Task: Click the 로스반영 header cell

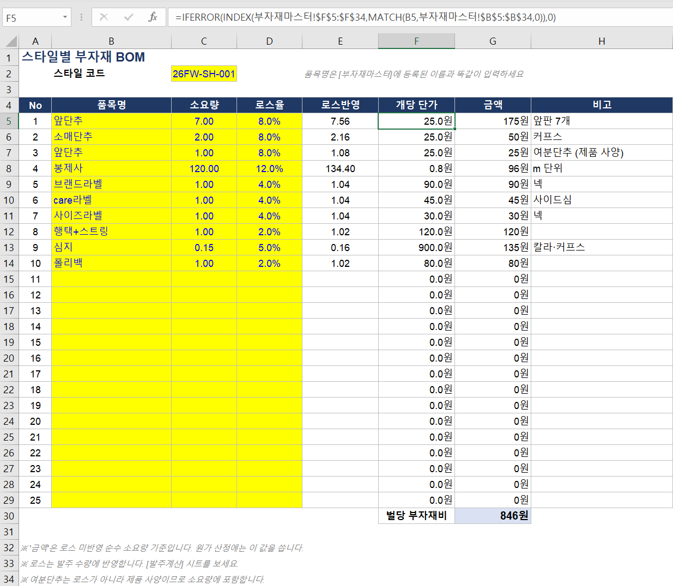Action: click(340, 105)
